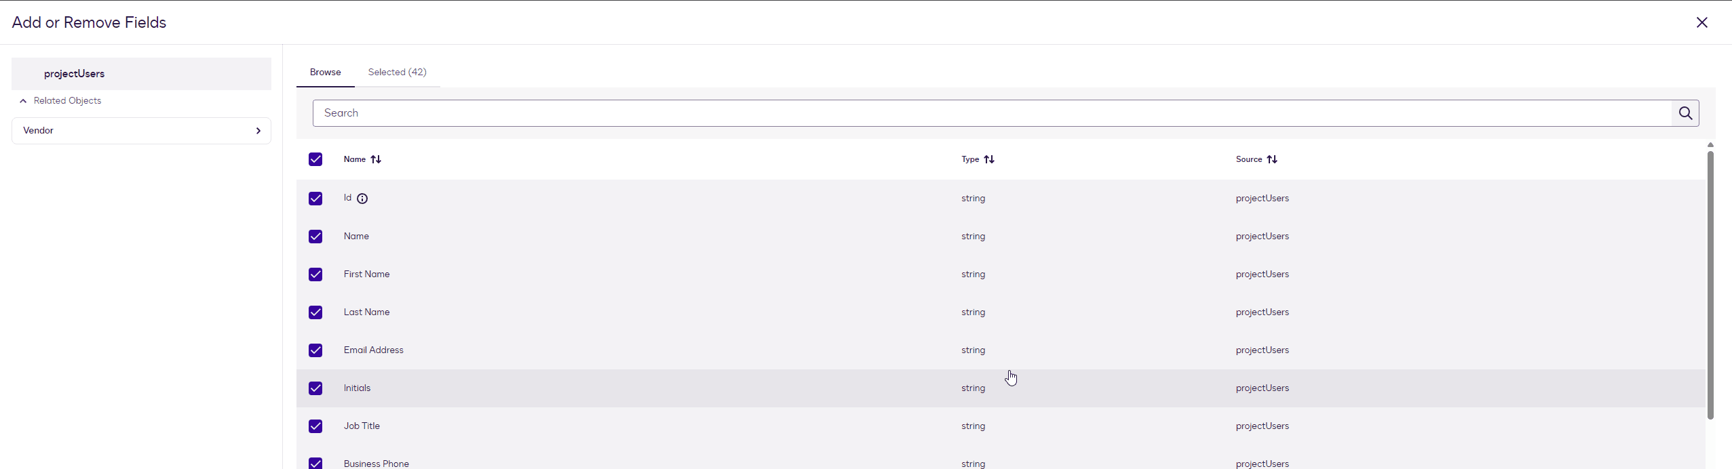
Task: Untick the Job Title checkbox
Action: point(315,426)
